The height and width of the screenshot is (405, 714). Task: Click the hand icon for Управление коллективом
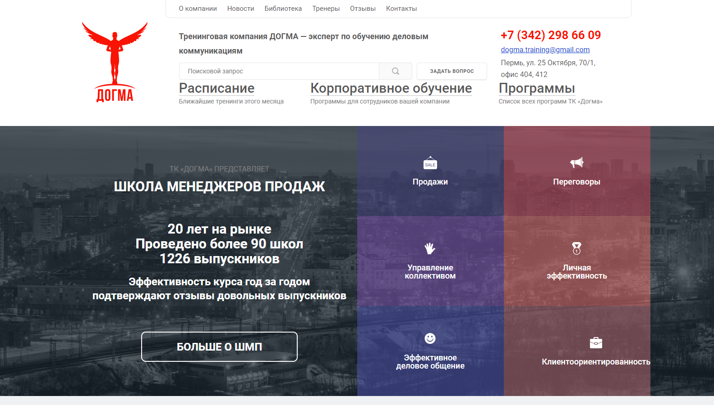pos(430,248)
